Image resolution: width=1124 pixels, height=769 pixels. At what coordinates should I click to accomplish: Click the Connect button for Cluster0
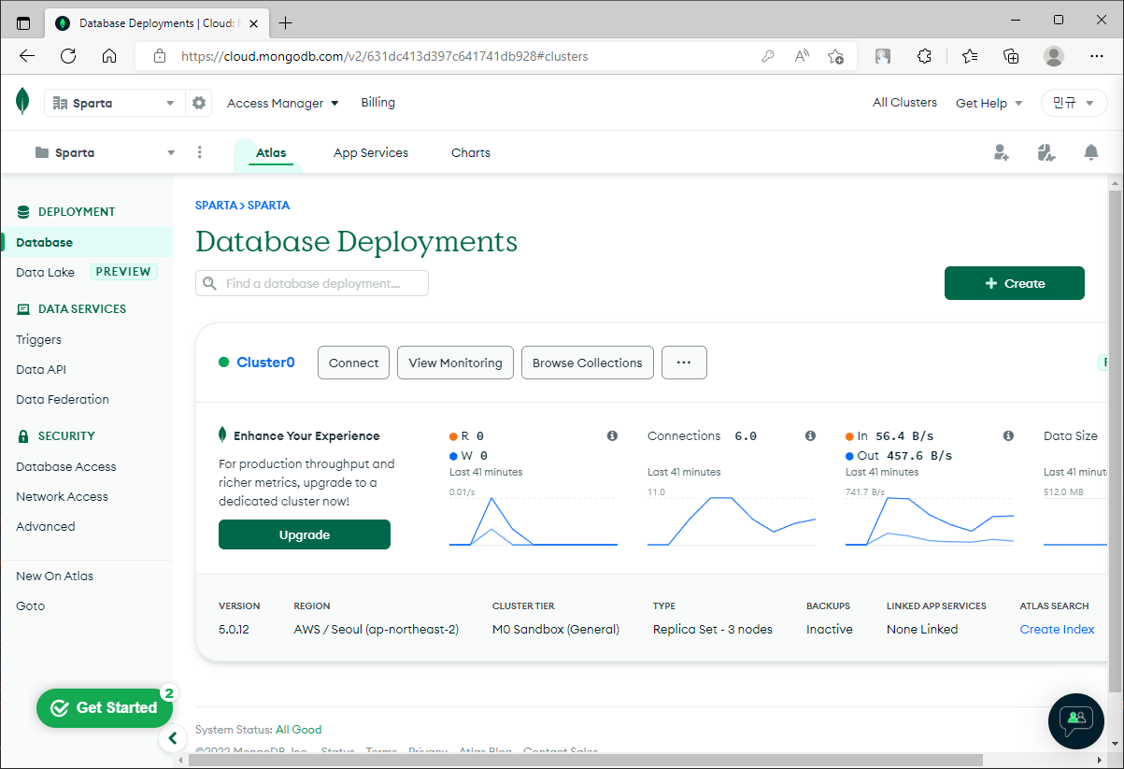pyautogui.click(x=353, y=363)
